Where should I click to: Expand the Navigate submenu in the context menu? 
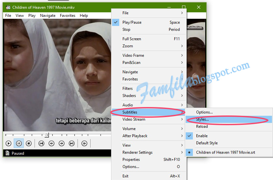tap(149, 72)
